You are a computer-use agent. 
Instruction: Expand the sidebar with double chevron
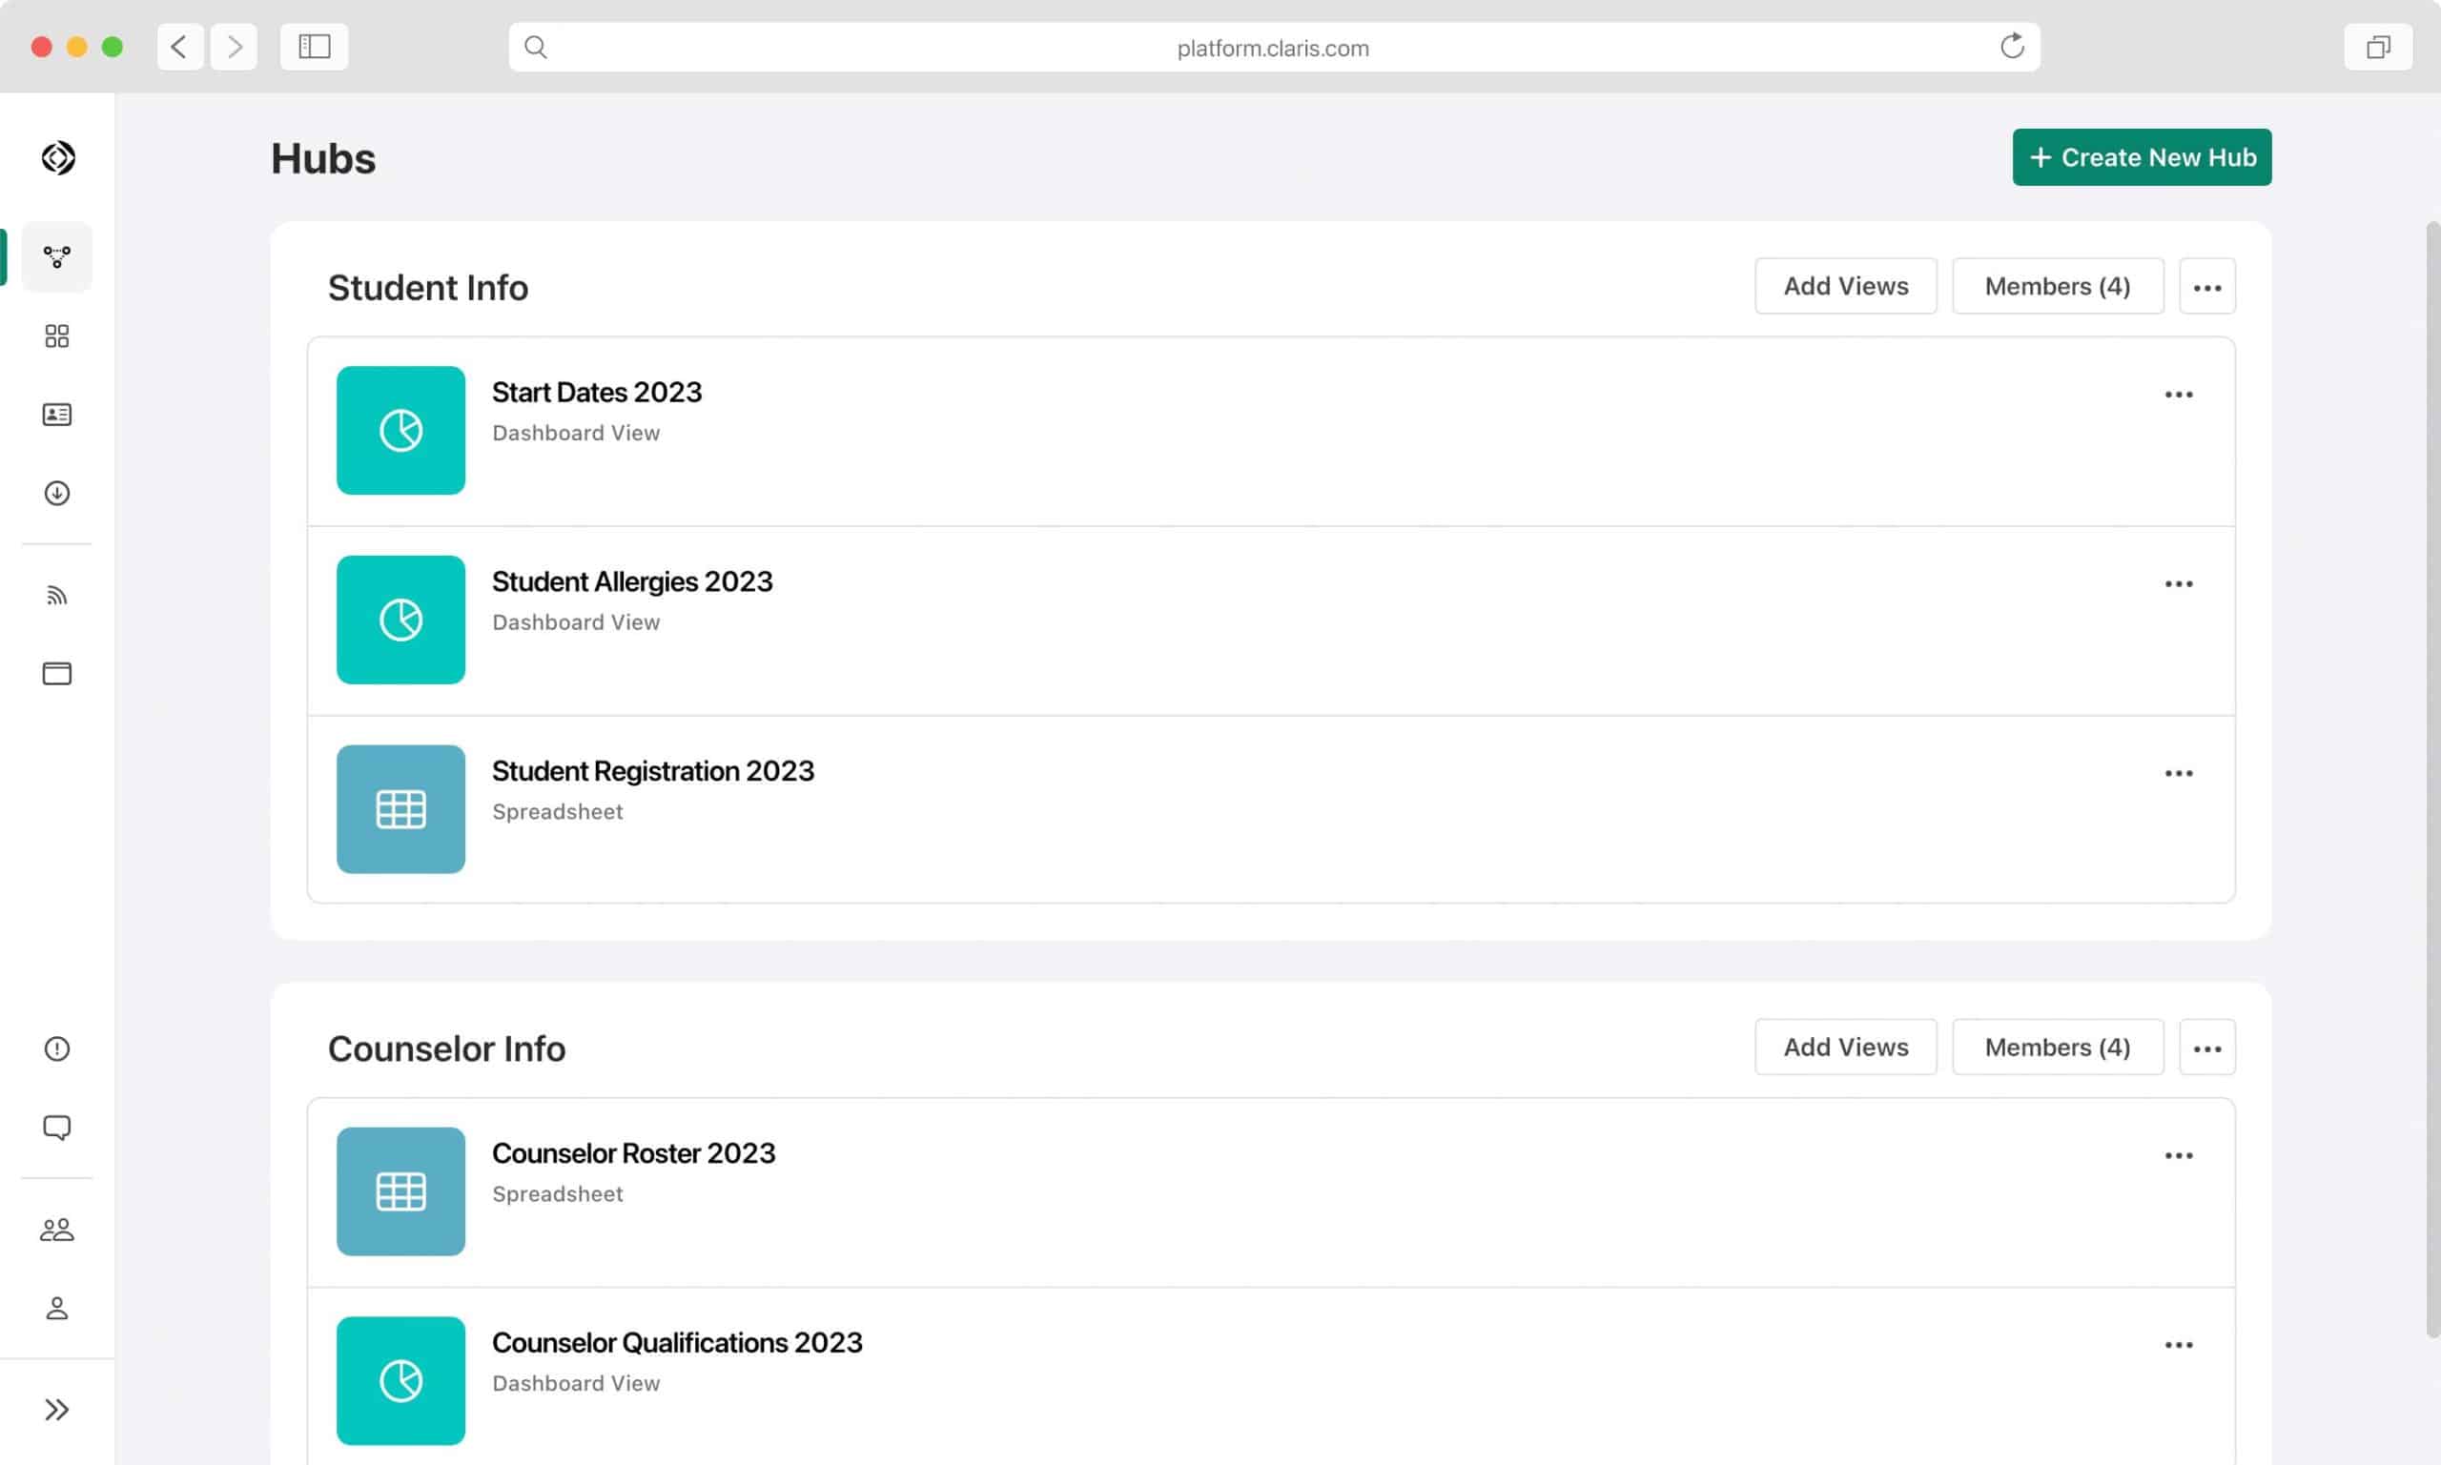point(57,1410)
